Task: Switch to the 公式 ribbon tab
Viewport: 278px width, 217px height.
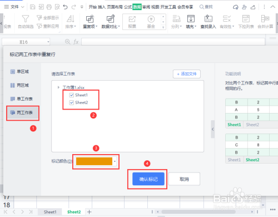Action: click(128, 7)
